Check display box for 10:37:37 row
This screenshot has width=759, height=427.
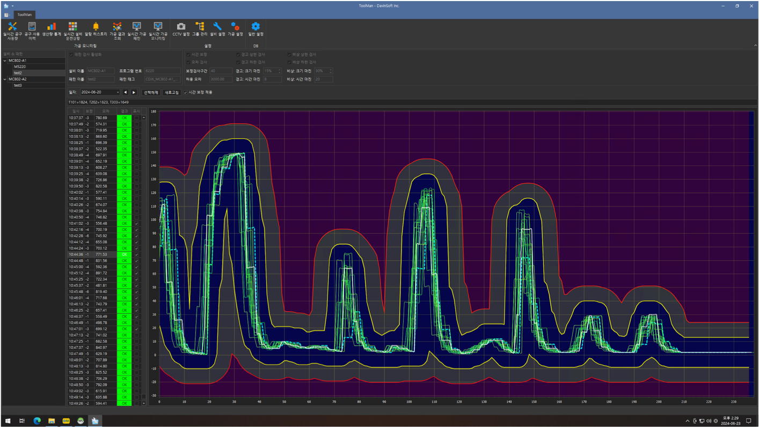(136, 117)
